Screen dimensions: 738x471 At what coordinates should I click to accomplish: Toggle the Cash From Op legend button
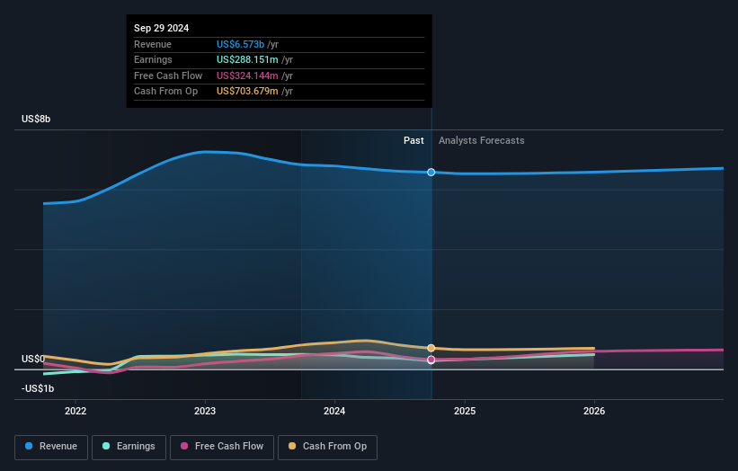coord(327,447)
